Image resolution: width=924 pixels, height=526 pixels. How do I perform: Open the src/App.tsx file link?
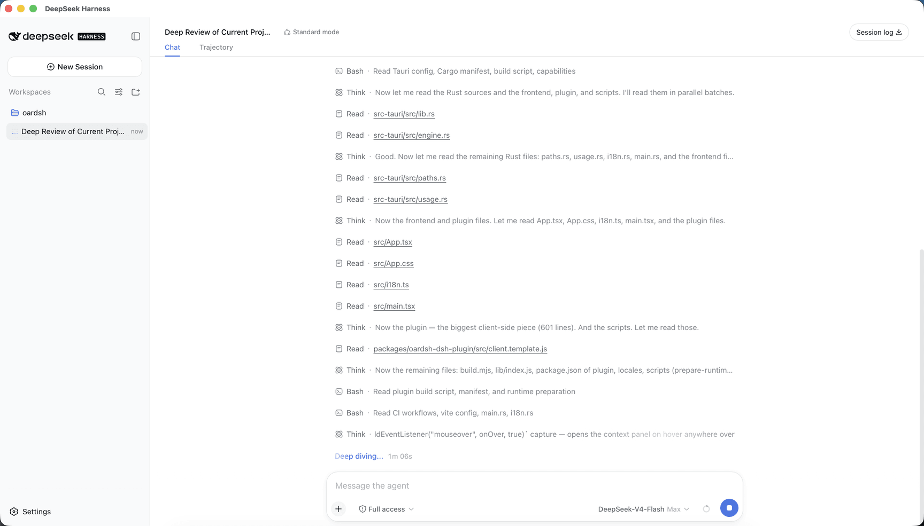point(393,242)
